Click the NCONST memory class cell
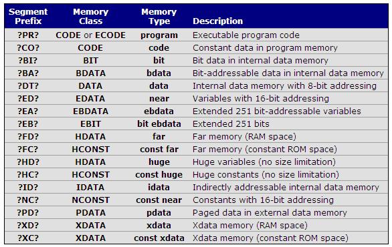 tap(90, 200)
